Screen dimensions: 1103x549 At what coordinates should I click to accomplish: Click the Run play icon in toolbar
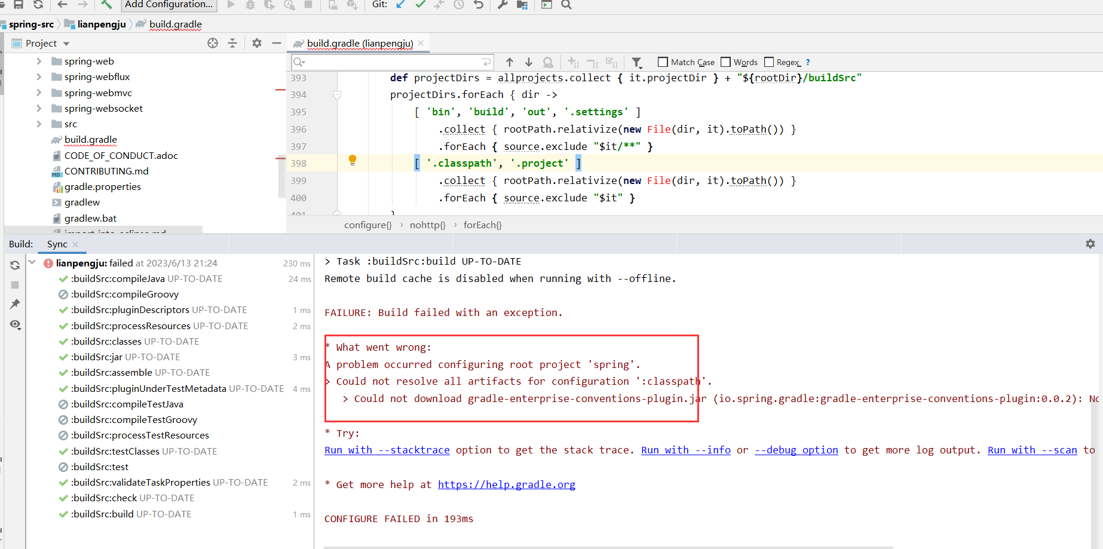click(x=231, y=5)
